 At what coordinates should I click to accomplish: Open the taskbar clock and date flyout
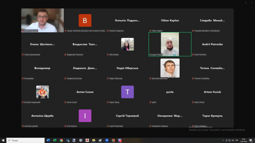tap(243, 140)
